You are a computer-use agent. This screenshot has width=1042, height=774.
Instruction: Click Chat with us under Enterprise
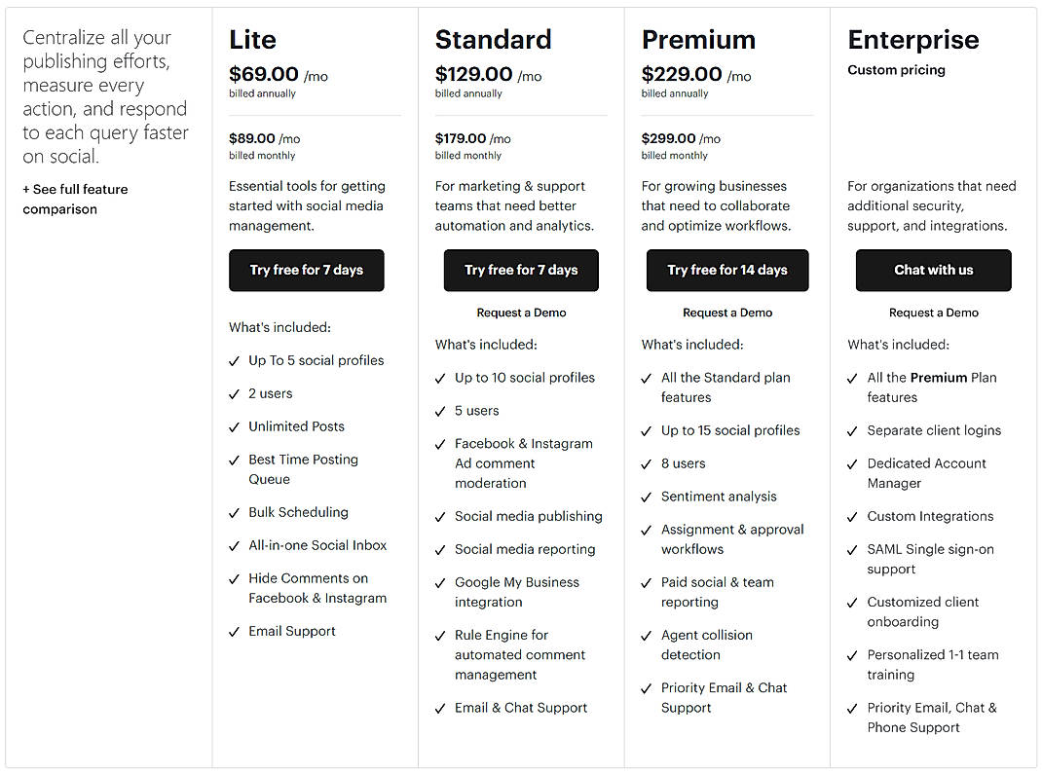pyautogui.click(x=933, y=271)
